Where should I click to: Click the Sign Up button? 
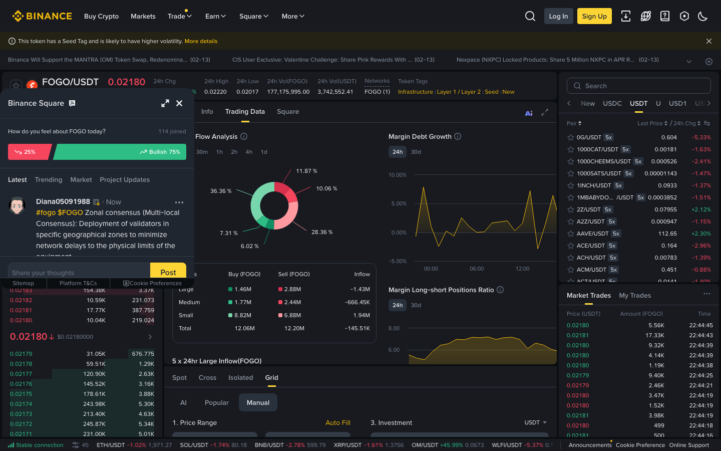(594, 16)
